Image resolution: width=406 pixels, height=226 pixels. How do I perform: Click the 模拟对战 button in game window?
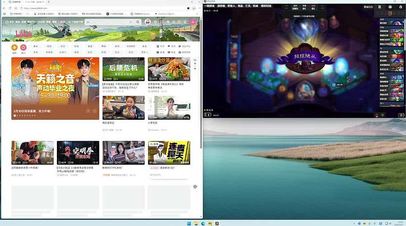[266, 6]
